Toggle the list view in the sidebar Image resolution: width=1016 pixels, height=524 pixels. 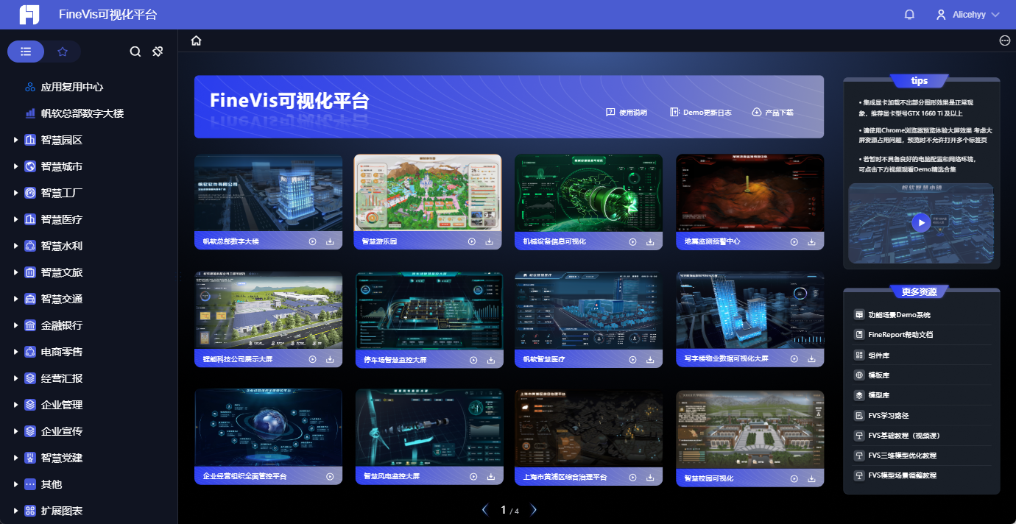[26, 52]
